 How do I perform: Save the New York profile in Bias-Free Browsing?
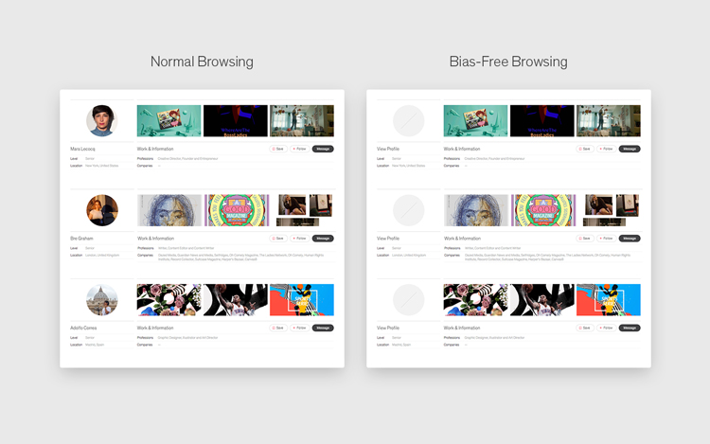point(585,149)
